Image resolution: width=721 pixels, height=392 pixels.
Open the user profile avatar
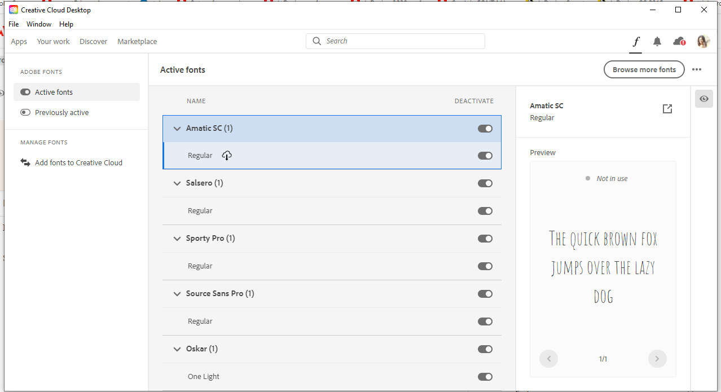(x=703, y=41)
